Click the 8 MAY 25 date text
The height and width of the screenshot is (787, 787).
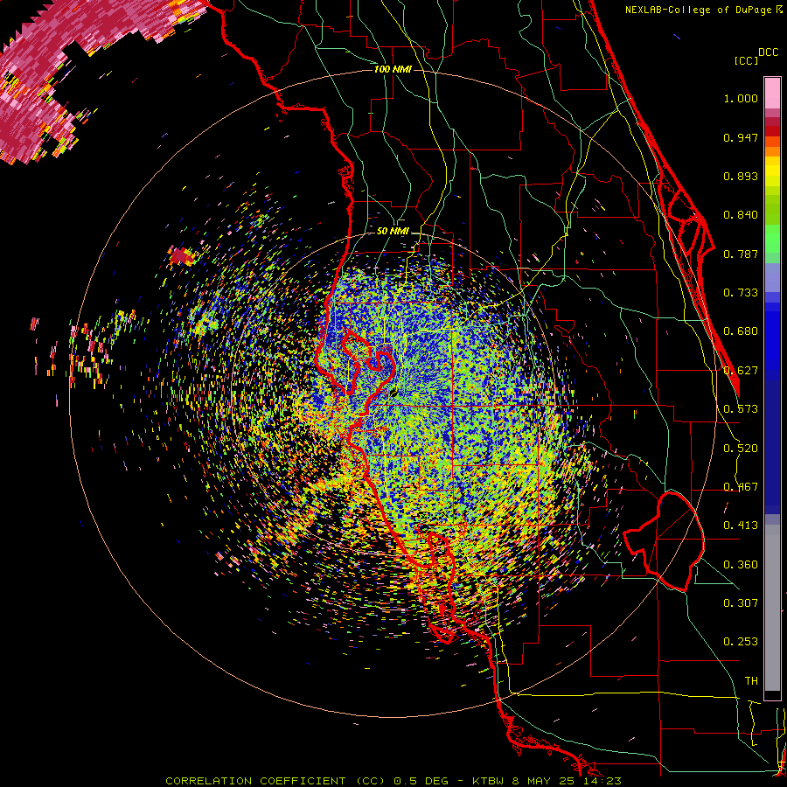(545, 781)
